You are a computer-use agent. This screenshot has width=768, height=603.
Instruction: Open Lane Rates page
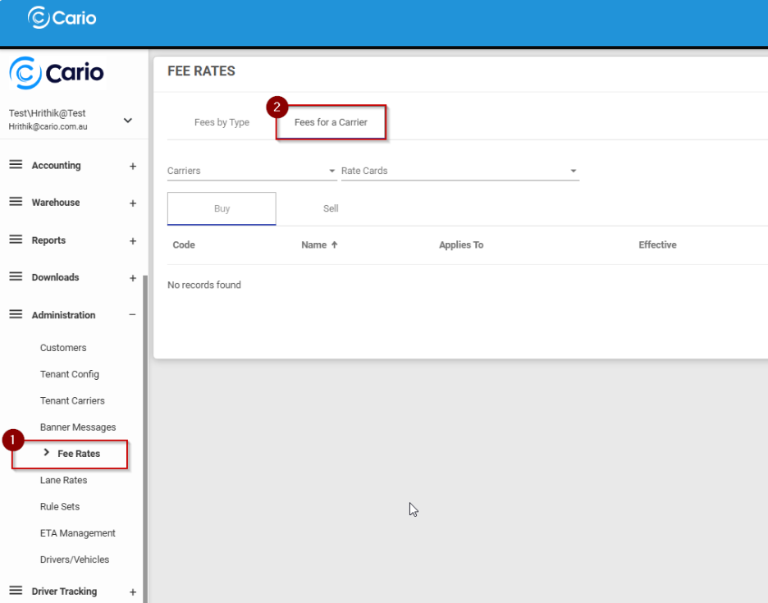click(x=63, y=480)
